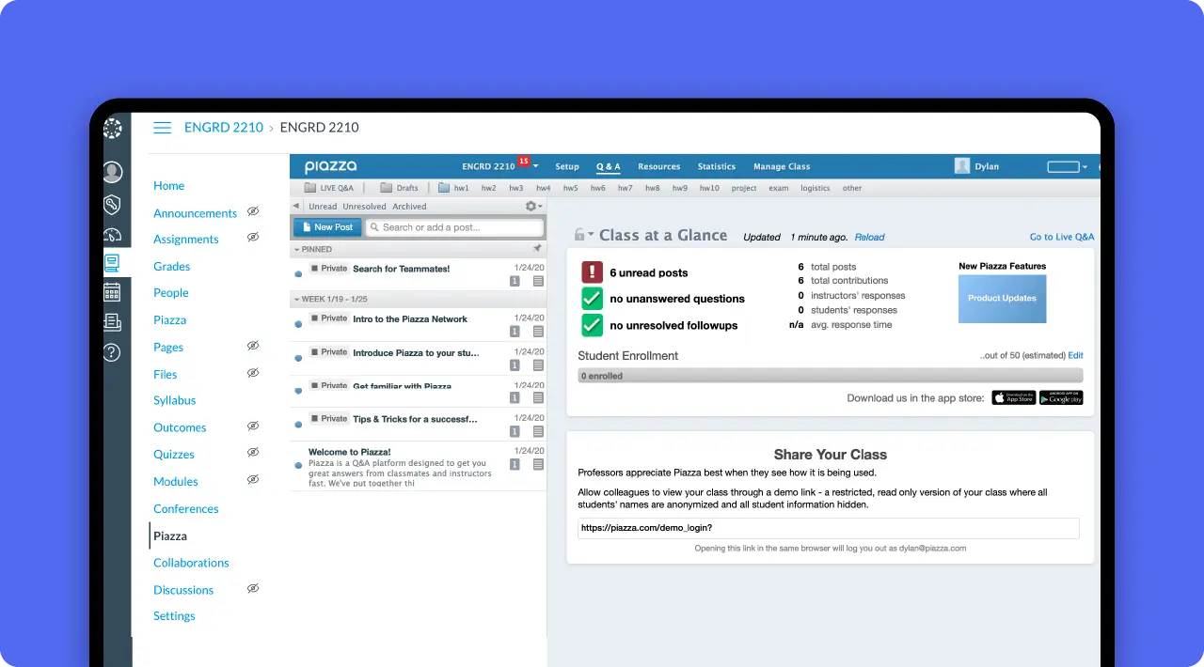Open the App Store download badge

coord(1013,397)
